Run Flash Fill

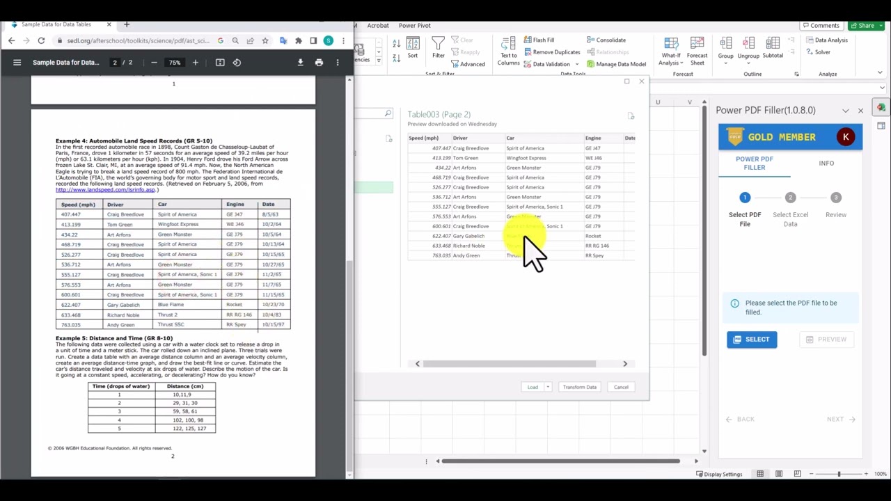pyautogui.click(x=538, y=40)
